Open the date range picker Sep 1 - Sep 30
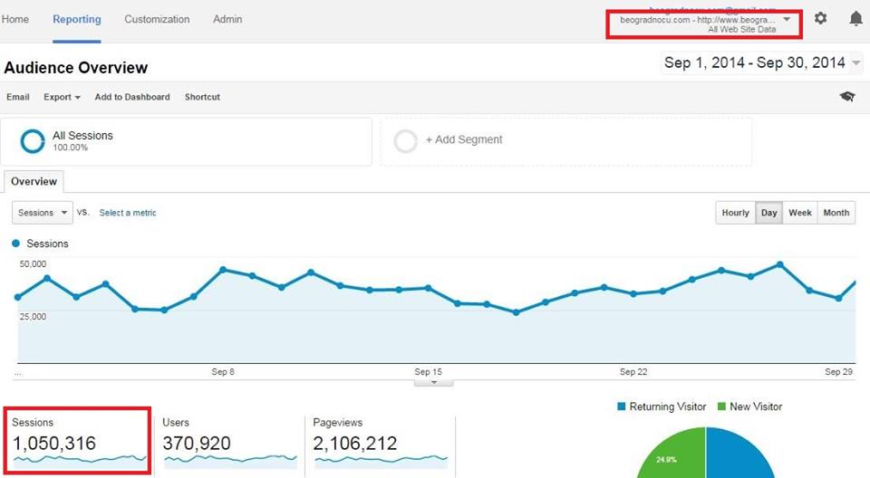This screenshot has height=478, width=870. click(762, 62)
